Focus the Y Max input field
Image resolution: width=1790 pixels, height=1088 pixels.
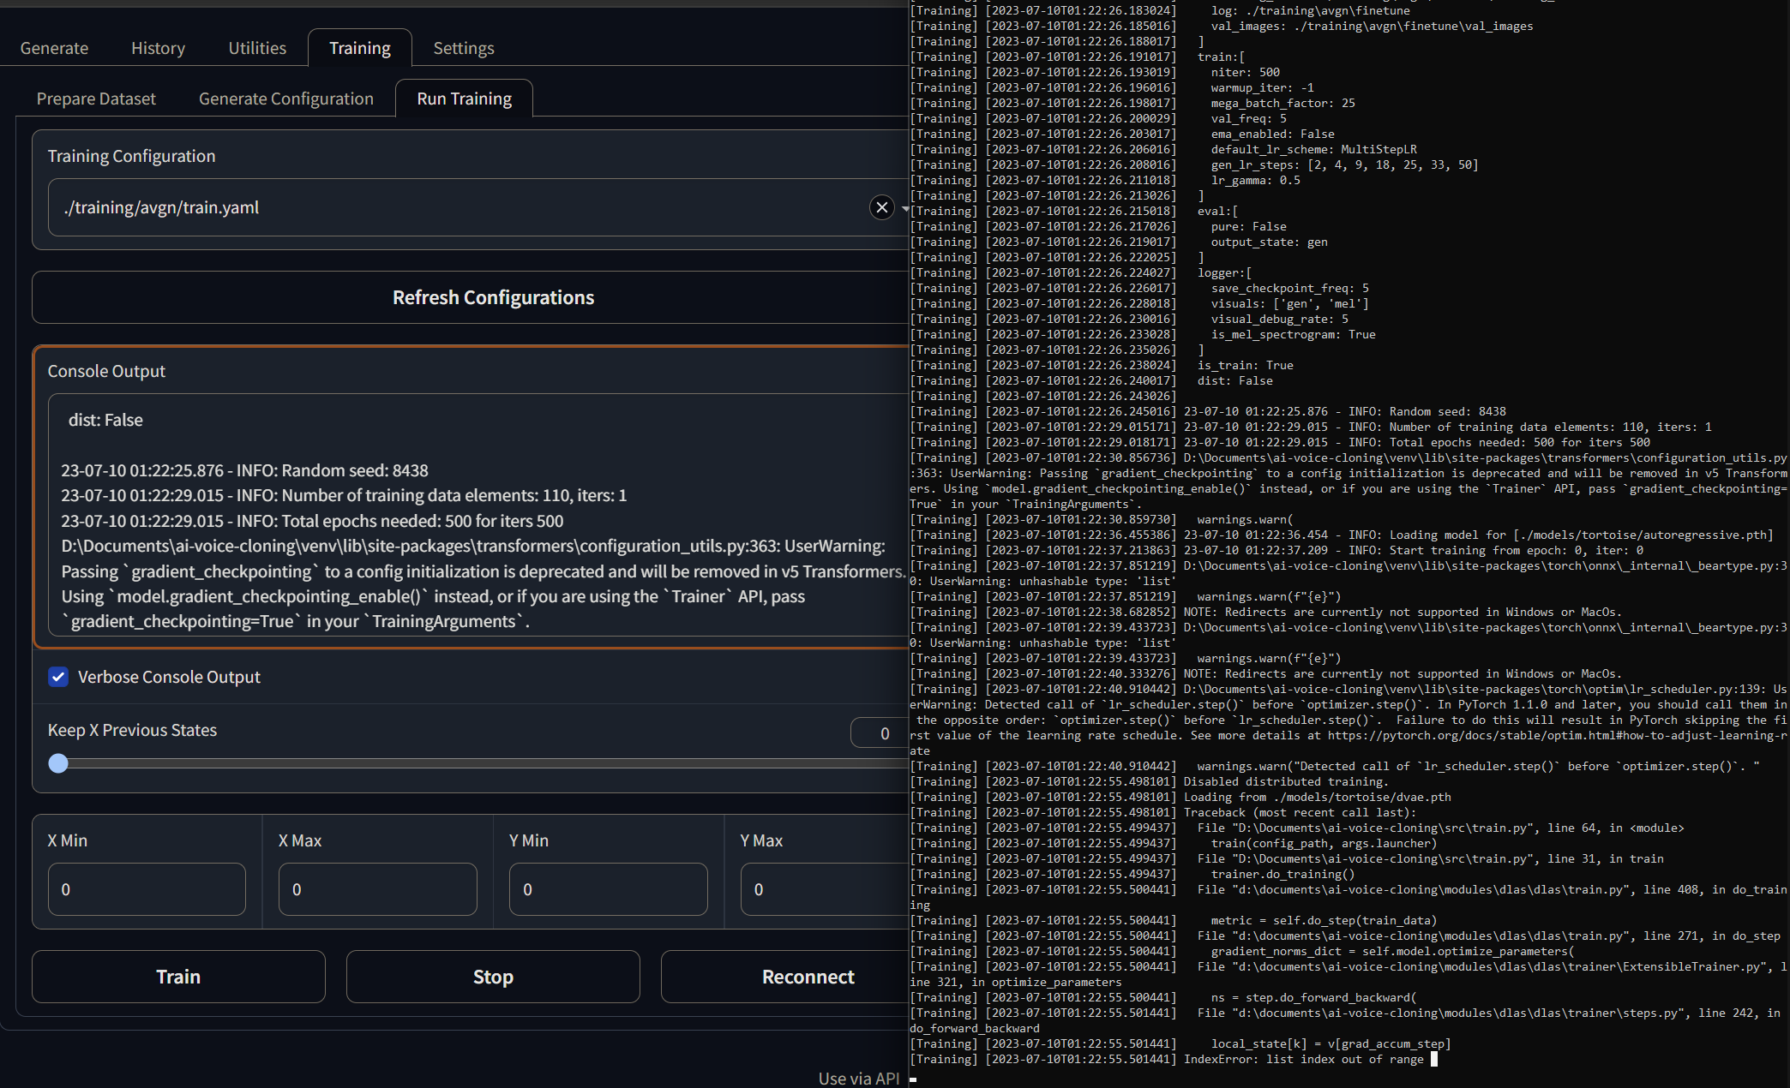(825, 889)
